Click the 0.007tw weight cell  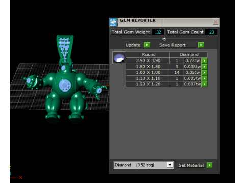[x=192, y=84]
